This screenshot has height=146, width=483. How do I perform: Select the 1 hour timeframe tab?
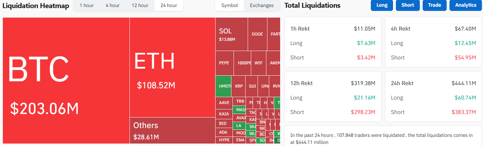tap(86, 5)
